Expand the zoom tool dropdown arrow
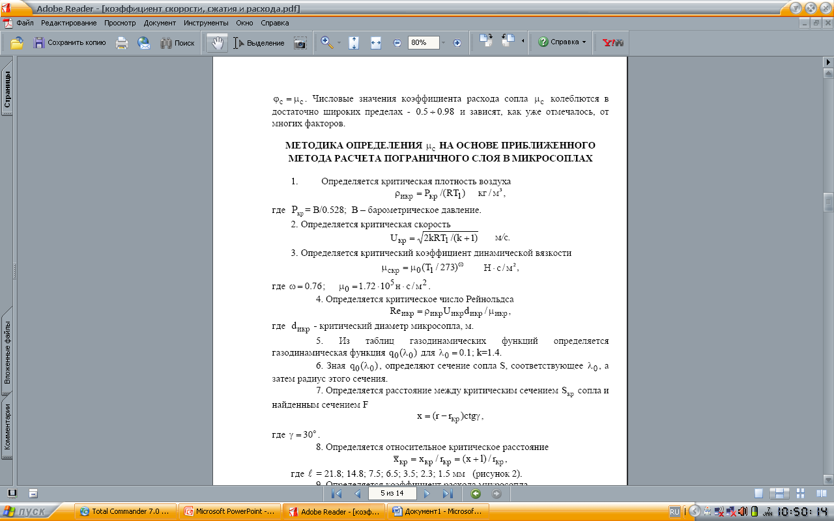This screenshot has height=521, width=834. tap(339, 43)
